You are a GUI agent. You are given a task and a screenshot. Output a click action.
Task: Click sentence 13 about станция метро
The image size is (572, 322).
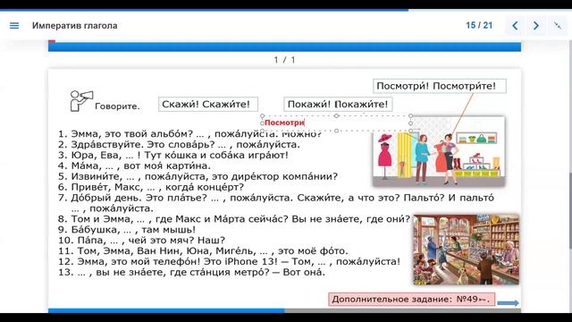[x=191, y=272]
